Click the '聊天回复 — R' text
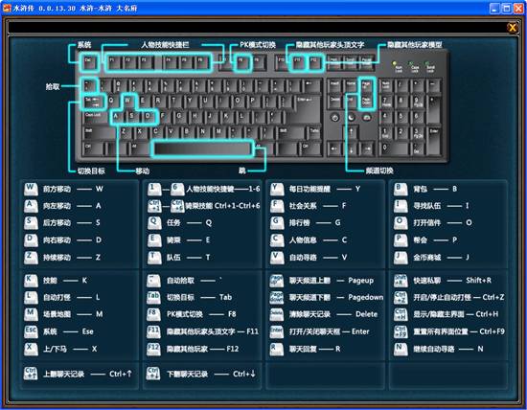Viewport: 527px width, 410px height. pyautogui.click(x=314, y=350)
